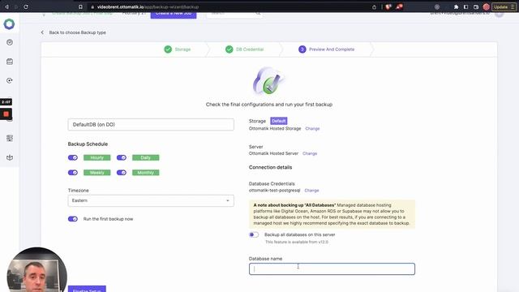Go to the Storage wizard step

click(x=178, y=49)
